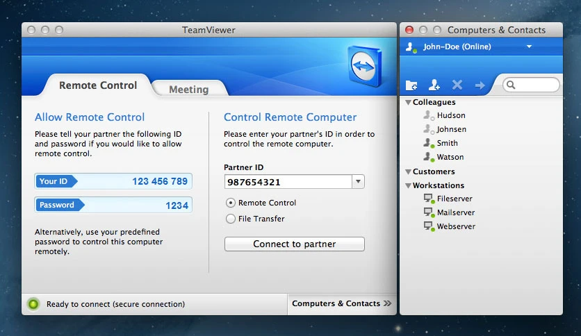The image size is (581, 336).
Task: Switch to the Remote Control tab
Action: [98, 85]
